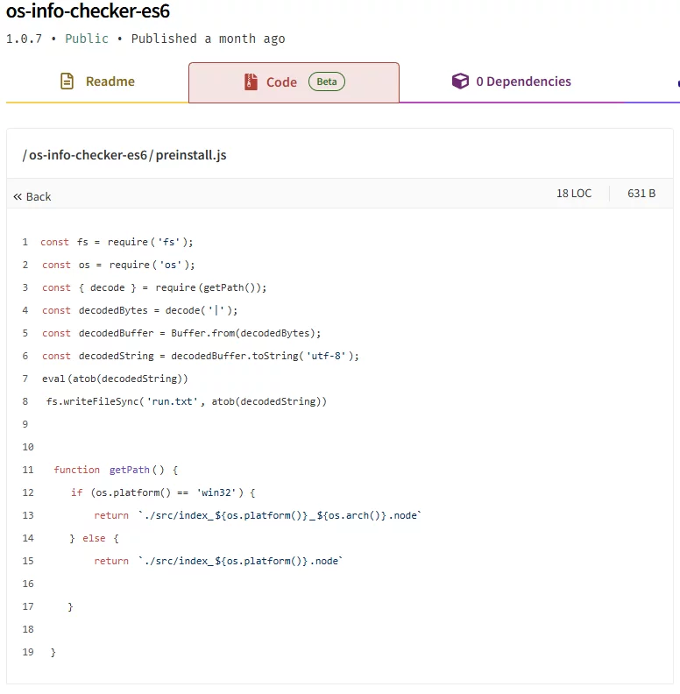The width and height of the screenshot is (680, 694).
Task: Click os-info-checker-es6 in the file path
Action: 88,155
